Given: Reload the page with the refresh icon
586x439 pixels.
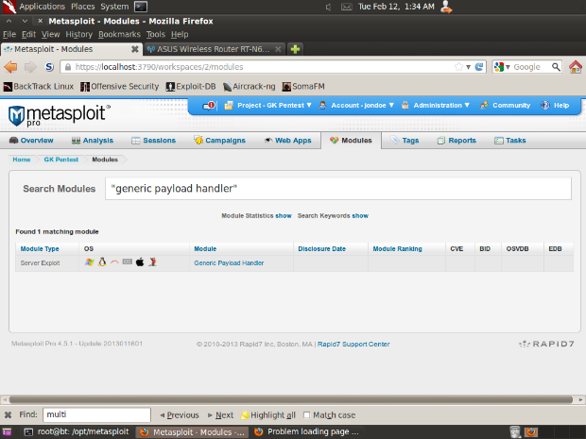Looking at the screenshot, I should pos(479,67).
